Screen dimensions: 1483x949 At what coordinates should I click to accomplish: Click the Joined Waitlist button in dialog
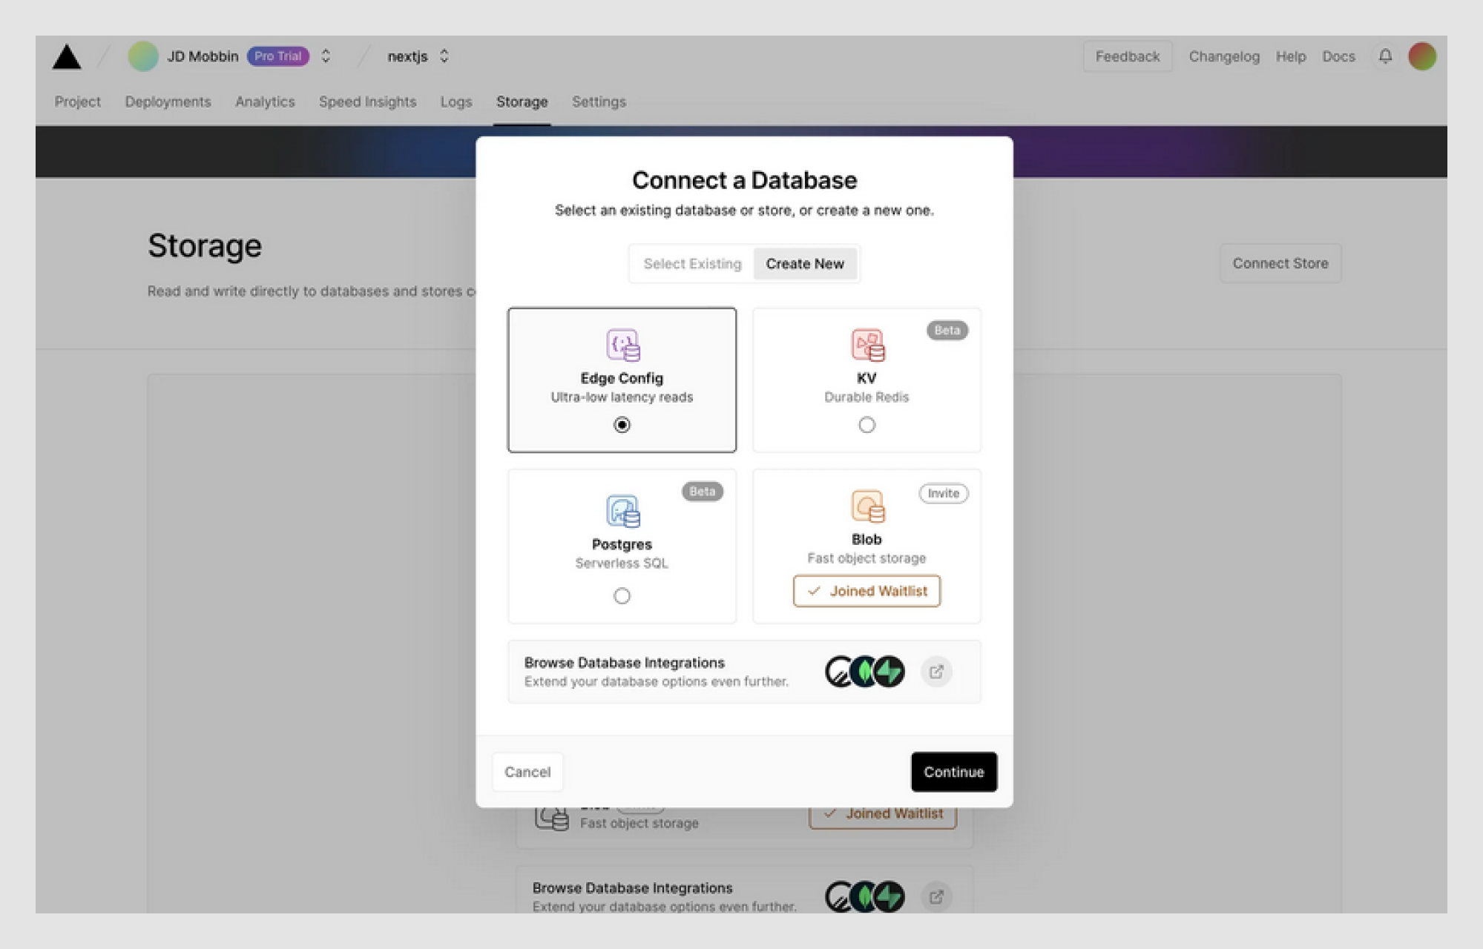tap(867, 591)
